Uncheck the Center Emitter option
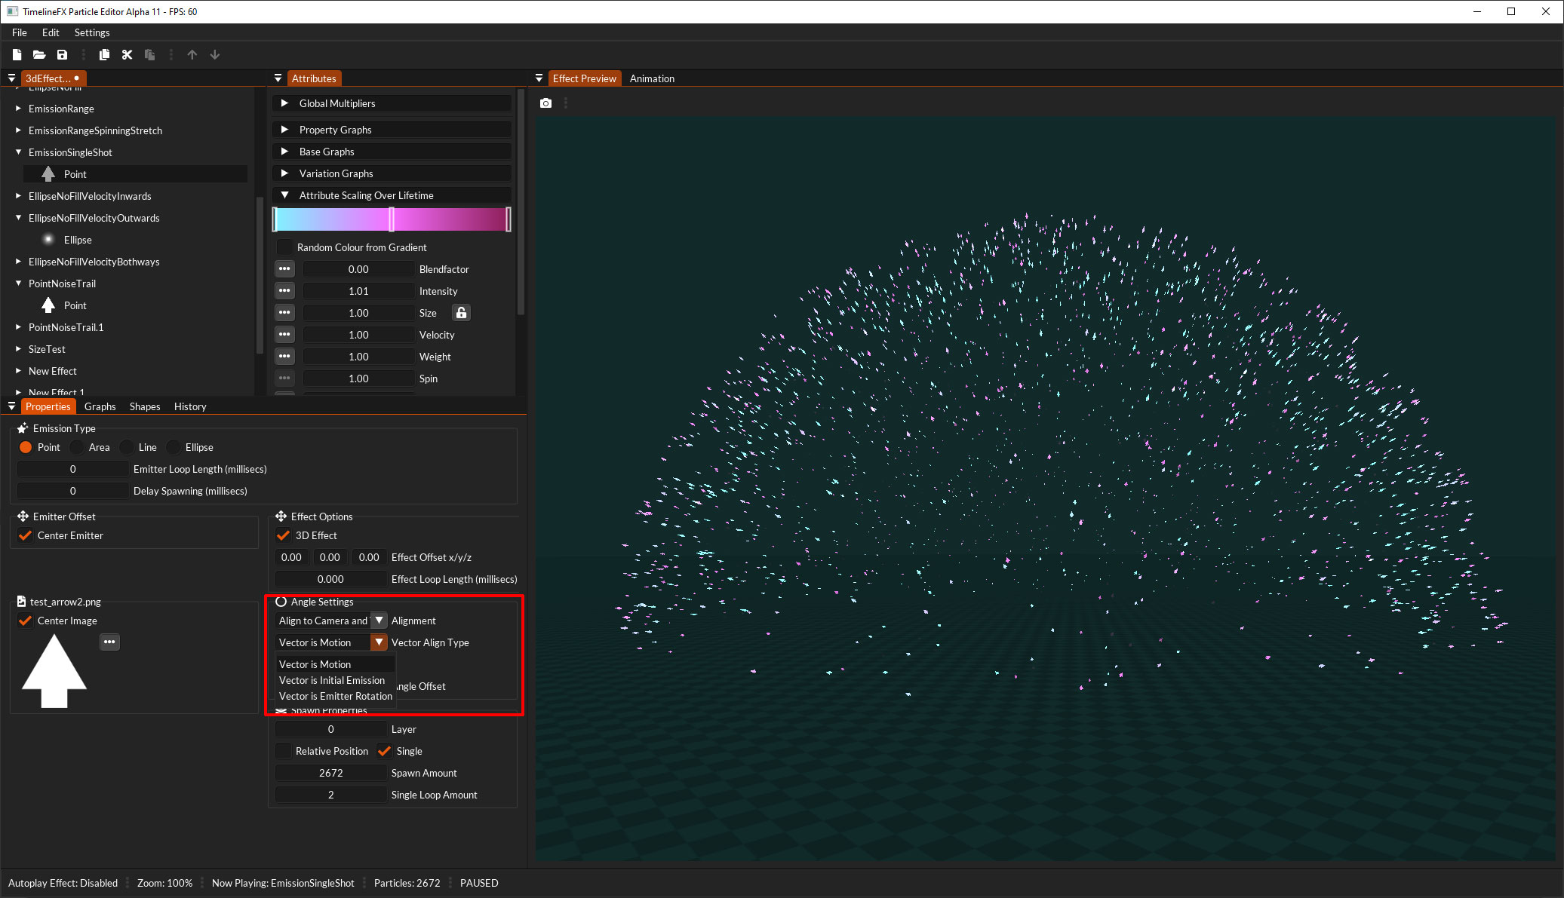This screenshot has width=1564, height=898. click(26, 535)
